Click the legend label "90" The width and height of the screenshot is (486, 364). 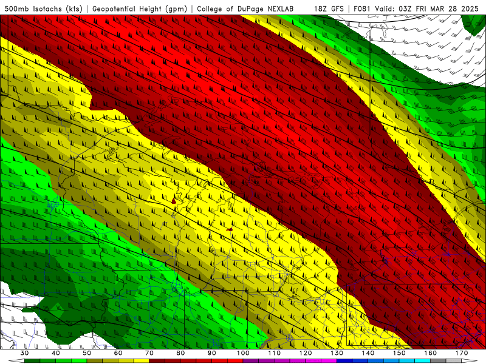coord(212,353)
